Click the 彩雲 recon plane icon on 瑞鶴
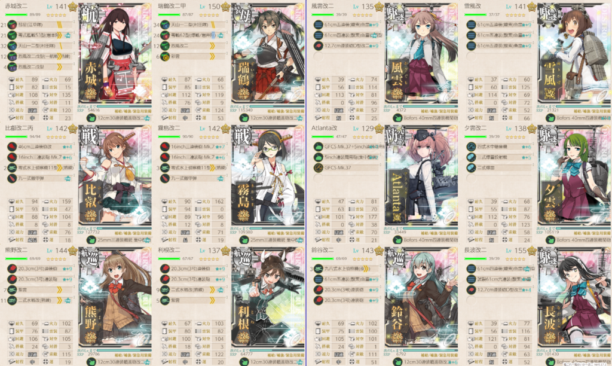612x366 pixels. coord(165,57)
